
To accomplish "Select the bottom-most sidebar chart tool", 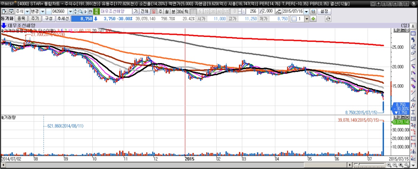I will 413,159.
